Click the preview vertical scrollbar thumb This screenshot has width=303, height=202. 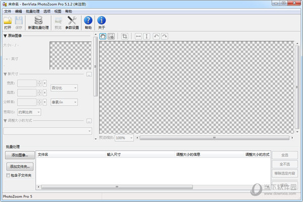tap(297, 87)
